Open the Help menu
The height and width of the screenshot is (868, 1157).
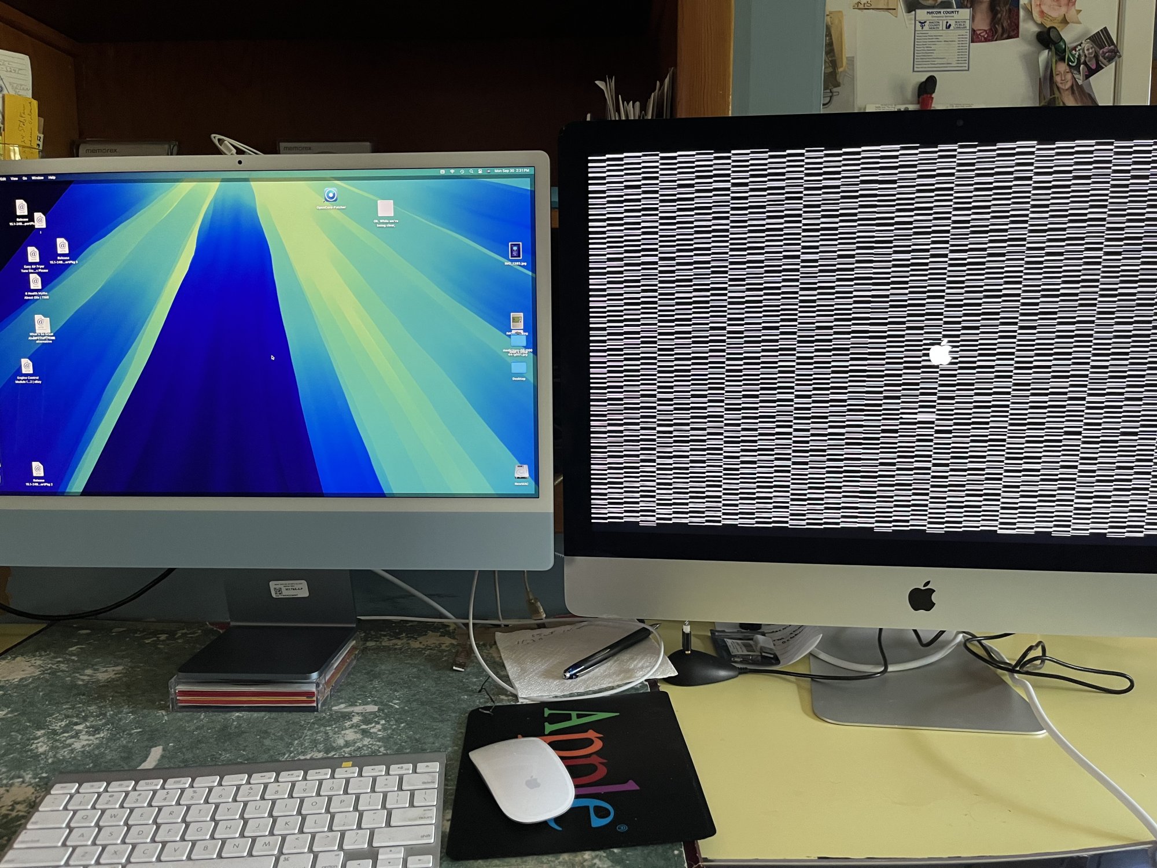tap(52, 177)
